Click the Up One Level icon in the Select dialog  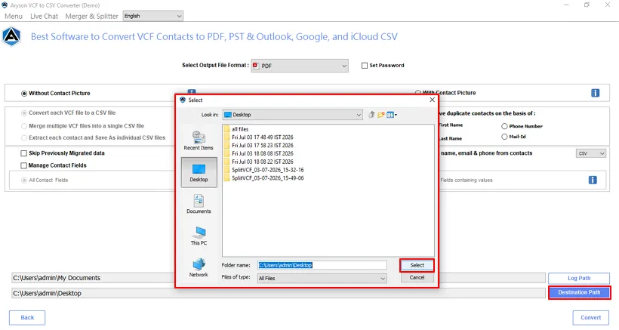point(371,115)
